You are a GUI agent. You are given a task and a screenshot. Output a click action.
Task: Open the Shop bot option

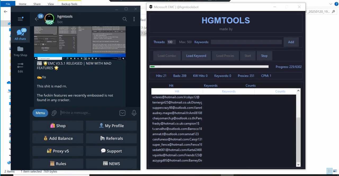pos(58,126)
